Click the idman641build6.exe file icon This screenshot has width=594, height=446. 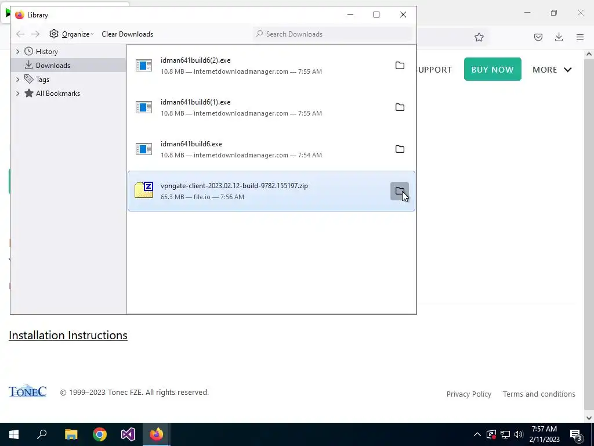click(144, 149)
